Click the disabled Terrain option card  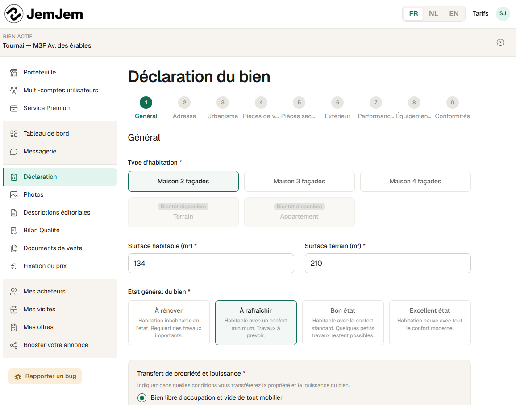[183, 212]
